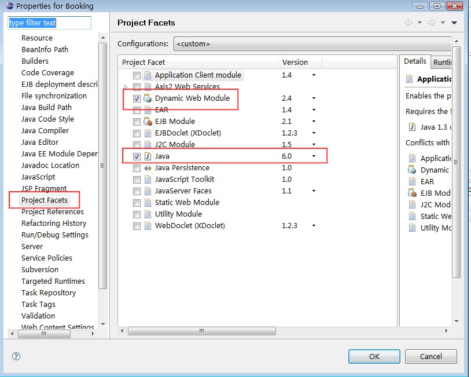The height and width of the screenshot is (377, 471).
Task: Select Java Compiler in the sidebar
Action: pos(45,130)
